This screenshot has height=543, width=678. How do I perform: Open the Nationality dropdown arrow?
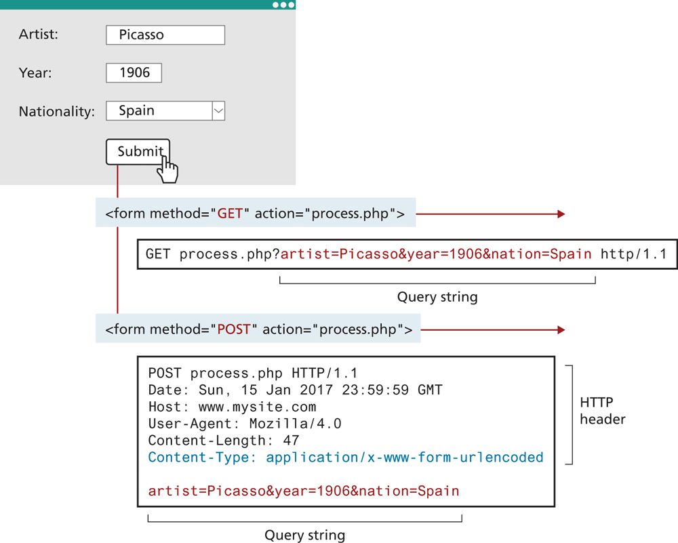point(218,110)
